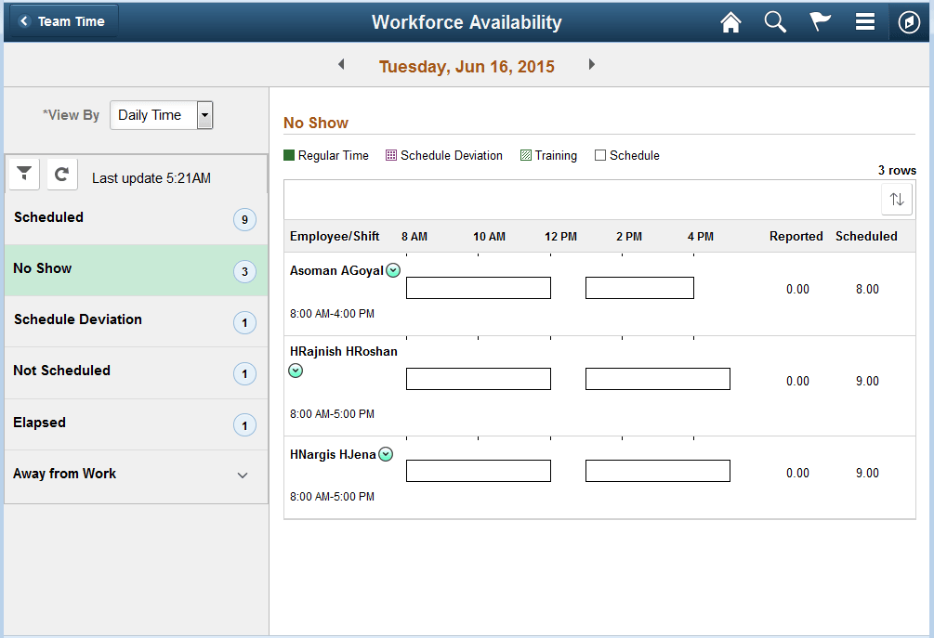This screenshot has width=934, height=638.
Task: Click HNargis HJena's afternoon schedule bar
Action: pyautogui.click(x=658, y=471)
